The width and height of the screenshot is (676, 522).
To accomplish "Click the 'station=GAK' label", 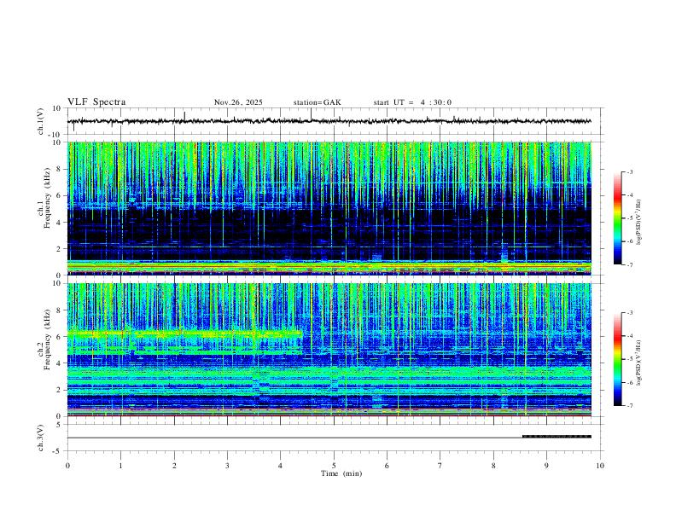I will (317, 102).
